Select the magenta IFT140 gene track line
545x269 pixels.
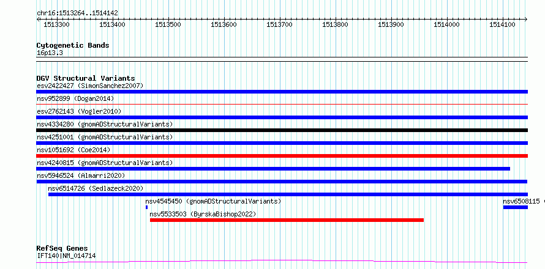[282, 261]
